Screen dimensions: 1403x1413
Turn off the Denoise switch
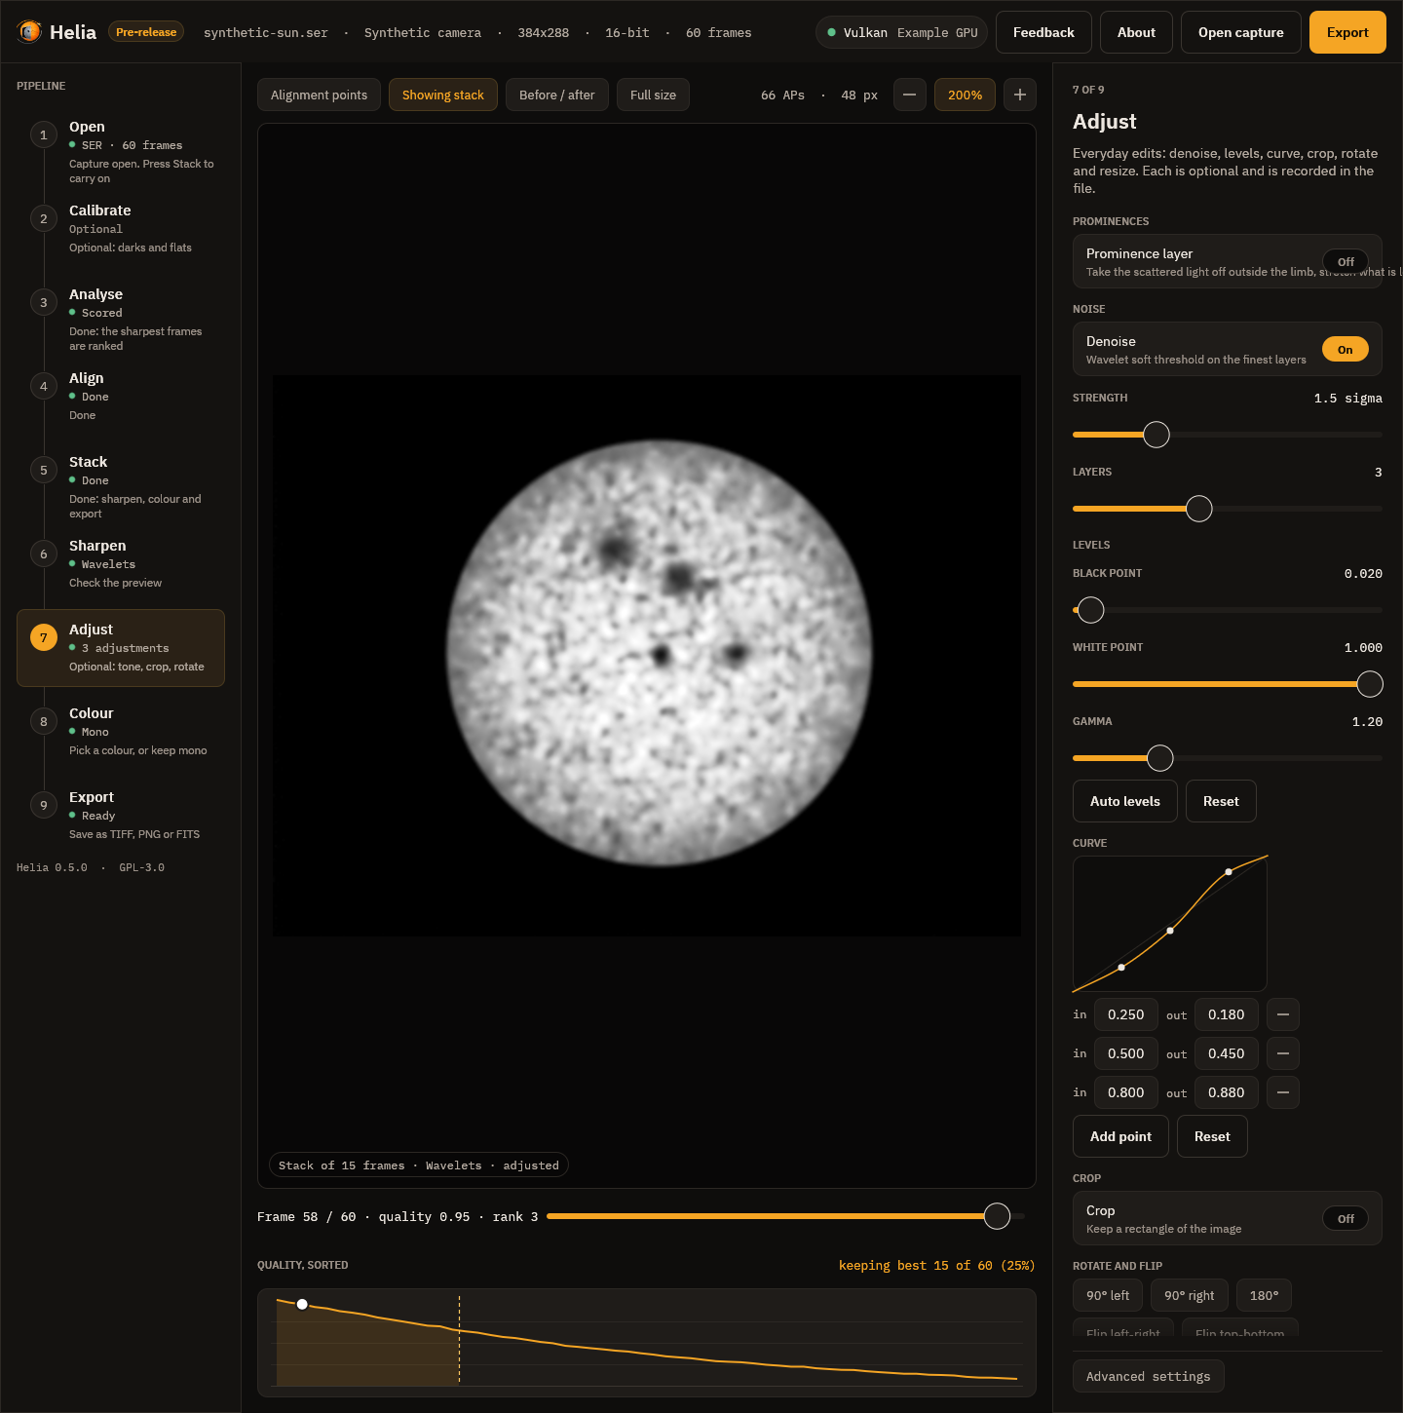(x=1345, y=349)
